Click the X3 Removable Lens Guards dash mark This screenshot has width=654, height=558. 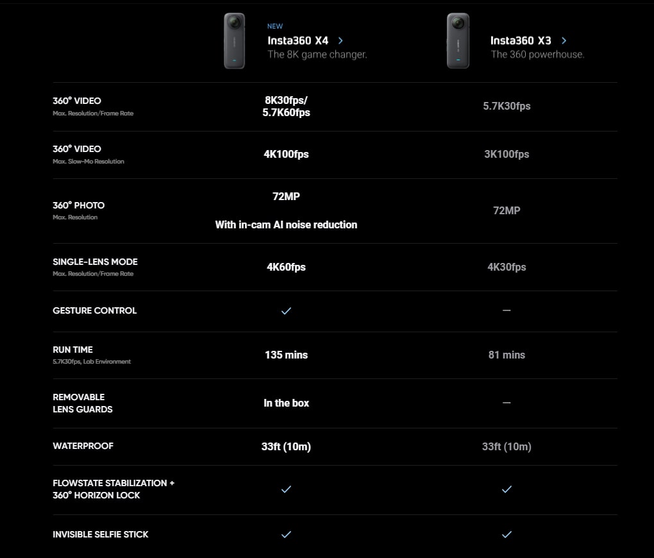coord(507,403)
